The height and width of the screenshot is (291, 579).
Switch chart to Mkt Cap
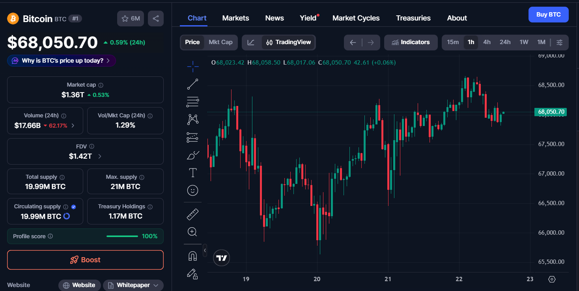(x=220, y=42)
